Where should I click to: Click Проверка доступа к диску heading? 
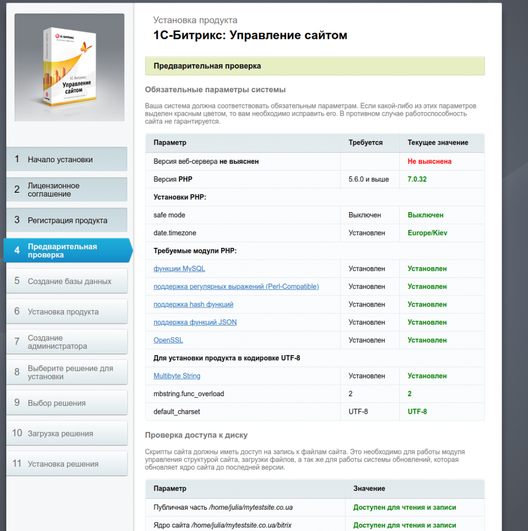coord(196,435)
